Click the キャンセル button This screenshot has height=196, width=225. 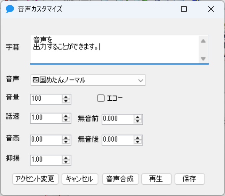(80, 179)
